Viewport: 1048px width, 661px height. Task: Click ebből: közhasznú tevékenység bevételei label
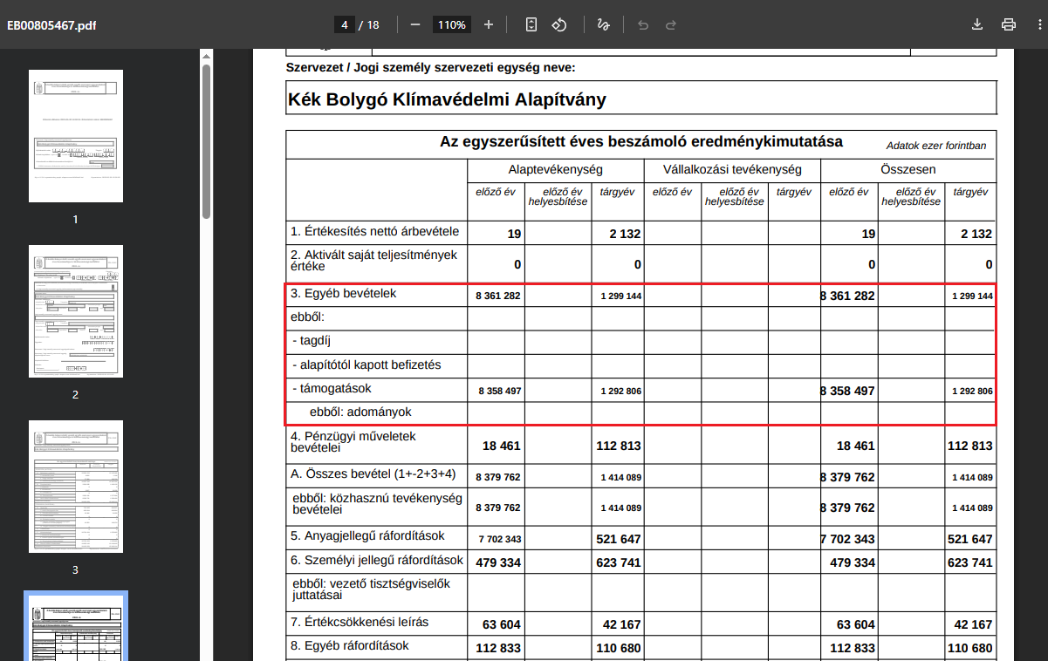[x=377, y=502]
